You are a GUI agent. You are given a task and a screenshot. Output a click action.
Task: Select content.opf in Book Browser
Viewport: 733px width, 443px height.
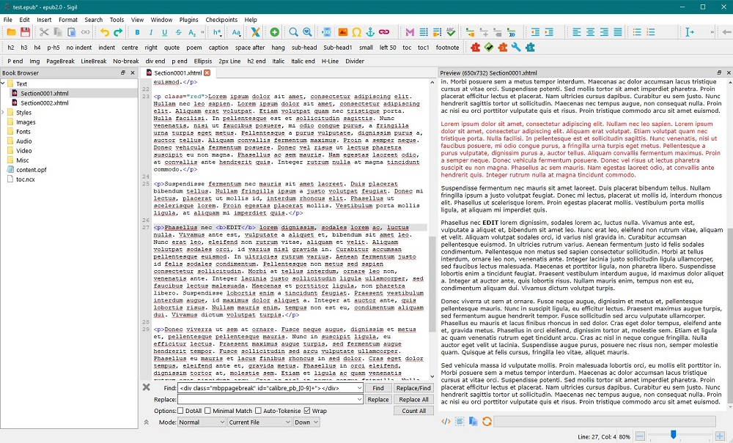pyautogui.click(x=32, y=170)
